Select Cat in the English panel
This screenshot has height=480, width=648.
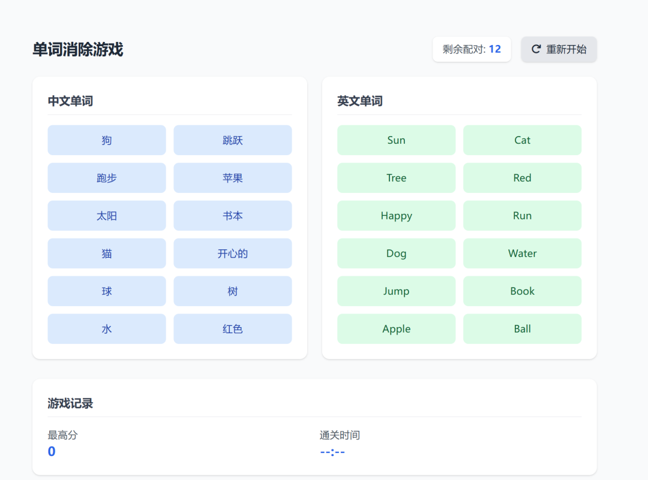click(522, 140)
